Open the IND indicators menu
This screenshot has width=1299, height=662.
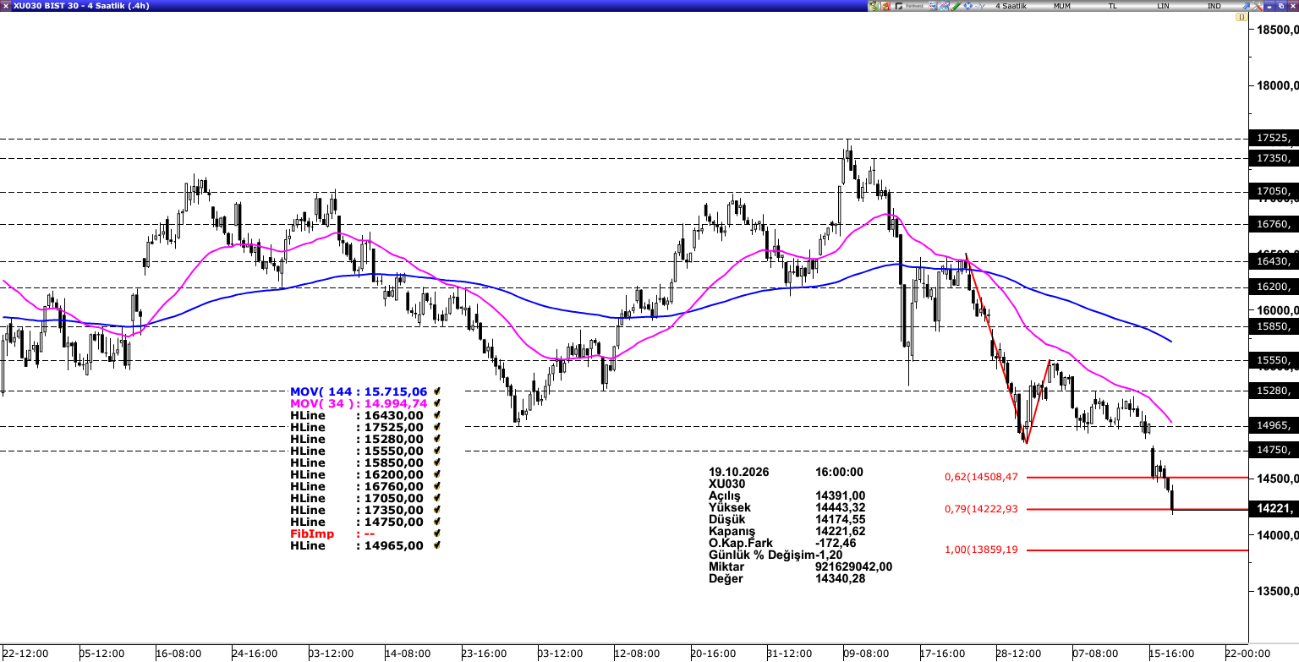(1214, 6)
